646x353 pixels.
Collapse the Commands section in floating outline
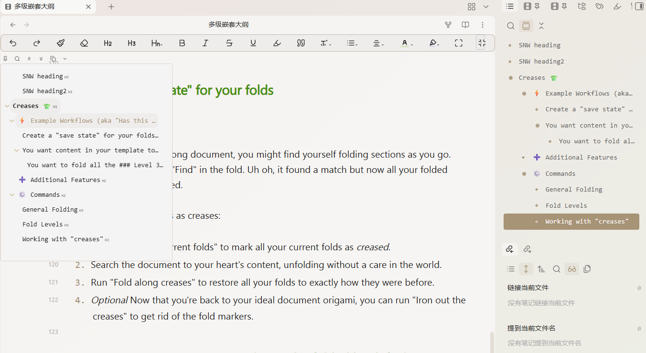[x=12, y=195]
